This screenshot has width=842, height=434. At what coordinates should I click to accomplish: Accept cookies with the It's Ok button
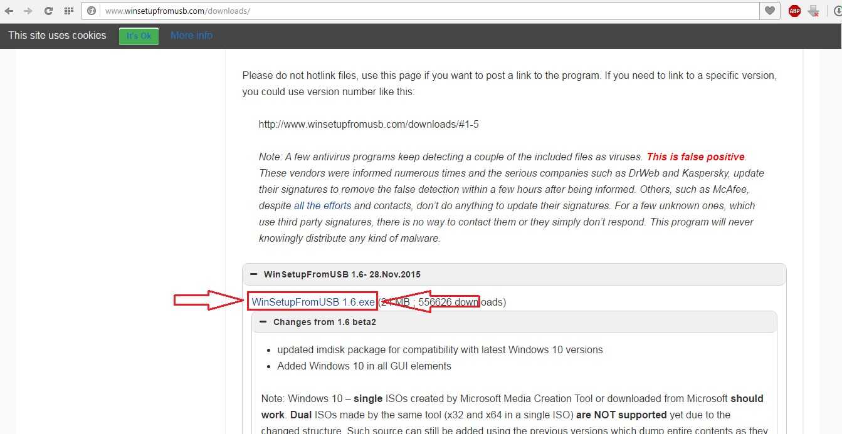point(139,36)
